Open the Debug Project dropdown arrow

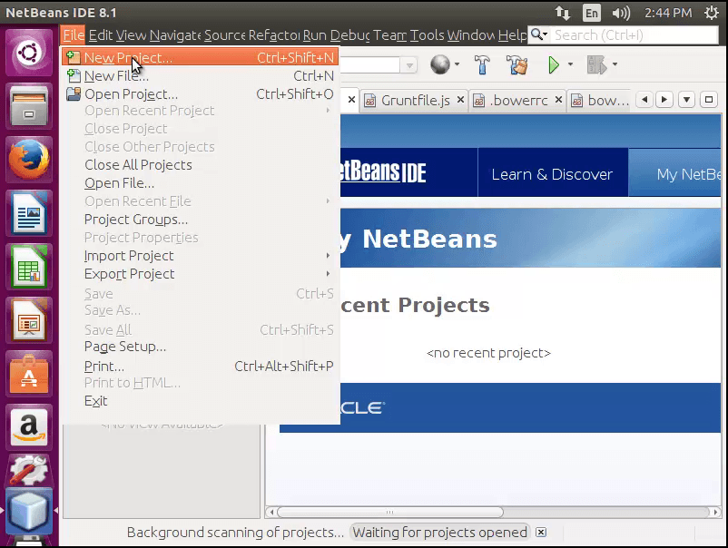[x=615, y=64]
